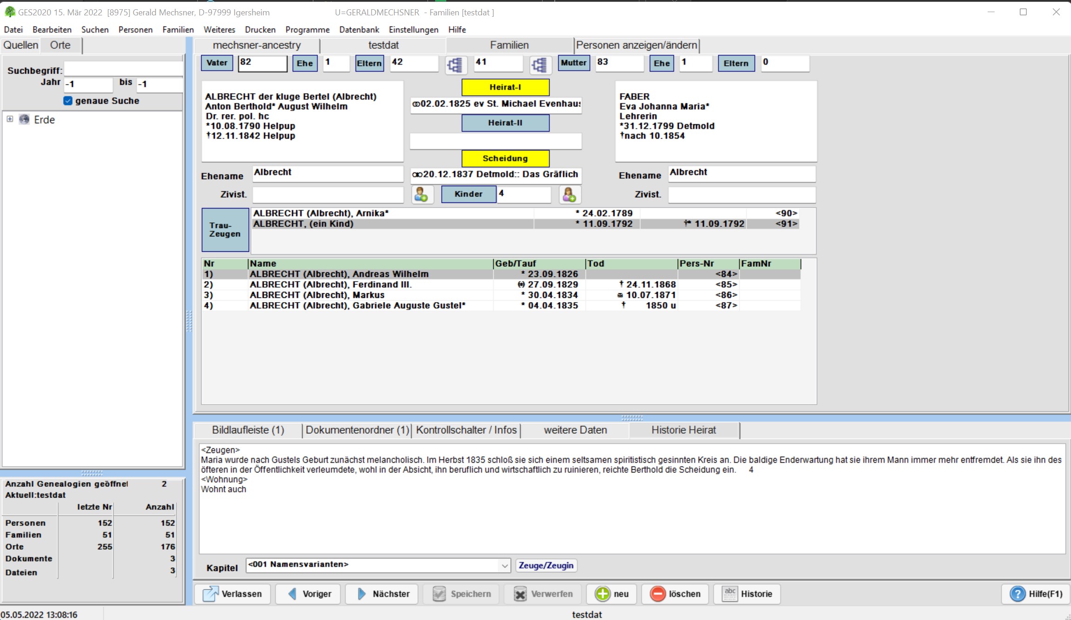Image resolution: width=1071 pixels, height=620 pixels.
Task: Select child row Gabriele Auguste Gustel
Action: [x=501, y=305]
